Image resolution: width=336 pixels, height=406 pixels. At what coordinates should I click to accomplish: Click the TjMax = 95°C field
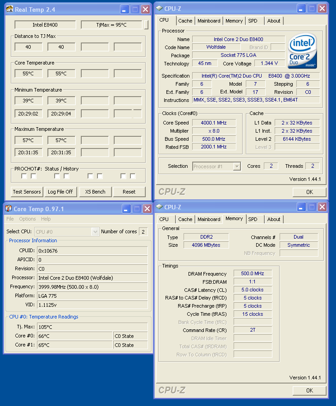[111, 25]
